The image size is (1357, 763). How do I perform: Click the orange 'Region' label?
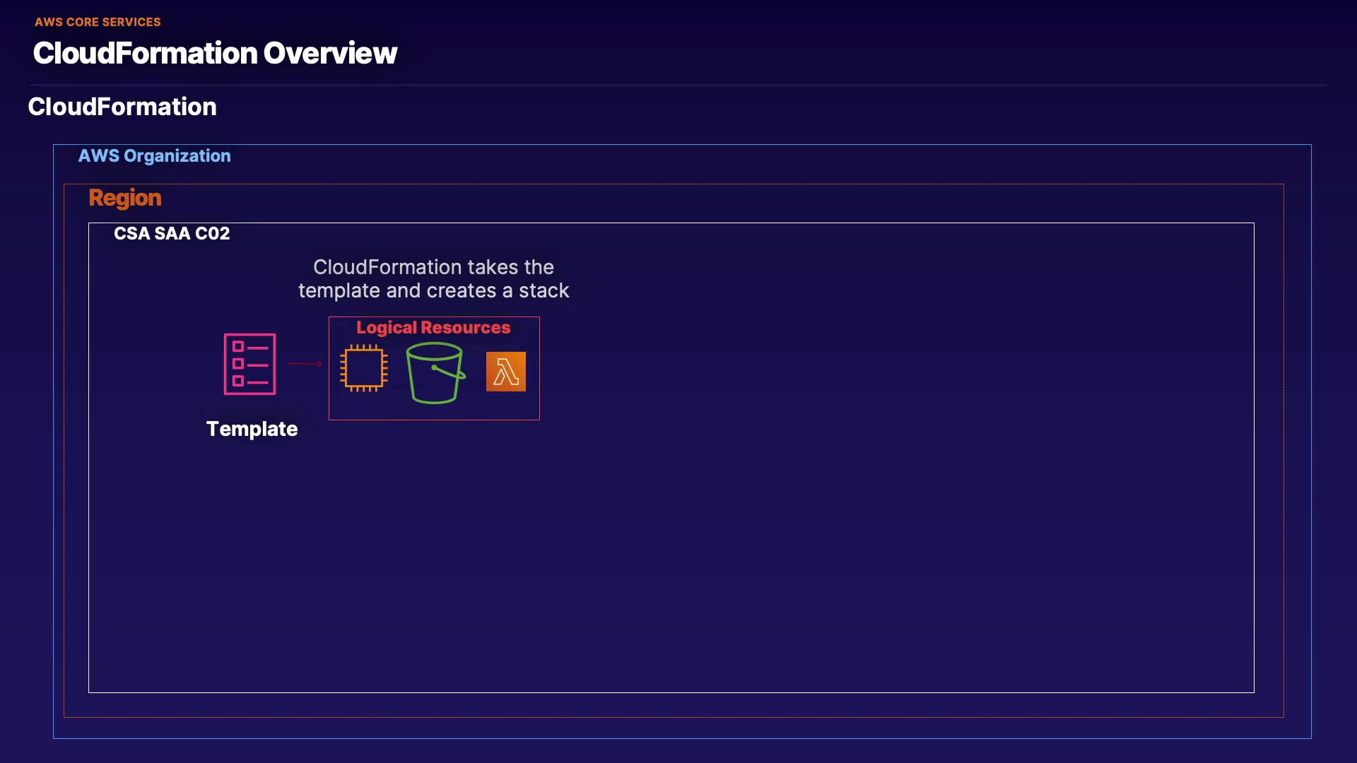[x=125, y=198]
